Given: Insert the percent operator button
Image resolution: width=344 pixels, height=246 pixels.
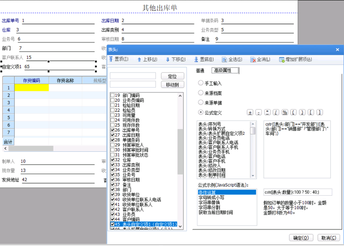Looking at the screenshot, I should tap(284, 112).
